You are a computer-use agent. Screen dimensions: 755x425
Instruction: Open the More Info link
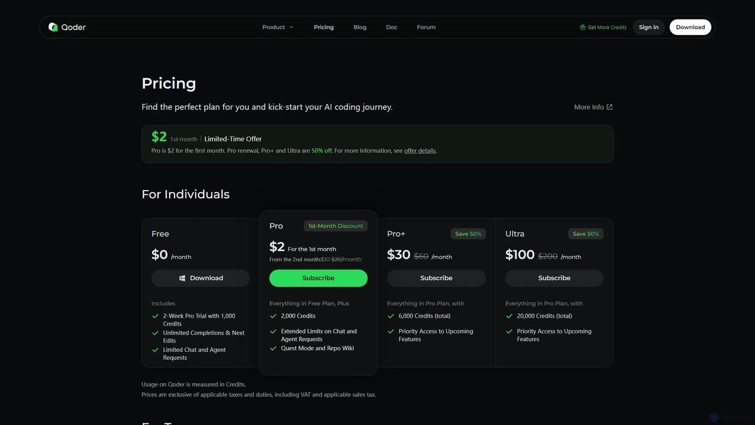[593, 107]
